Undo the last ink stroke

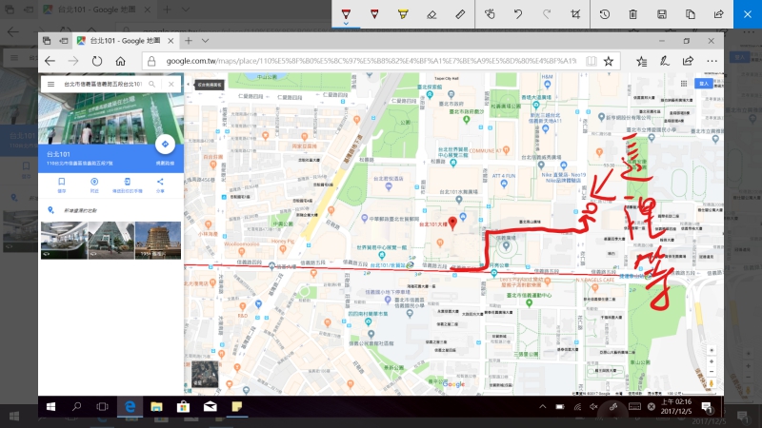click(x=518, y=14)
